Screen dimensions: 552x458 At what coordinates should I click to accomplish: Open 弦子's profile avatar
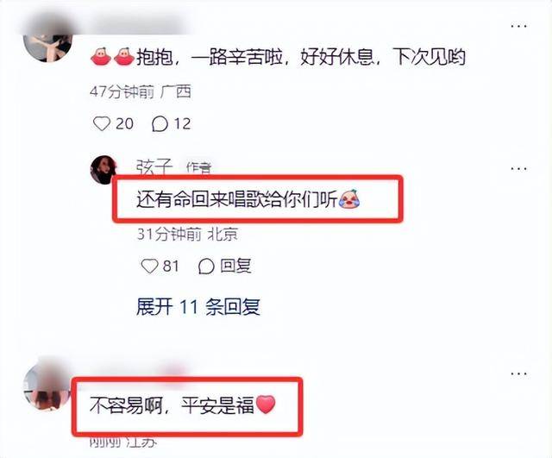point(103,170)
